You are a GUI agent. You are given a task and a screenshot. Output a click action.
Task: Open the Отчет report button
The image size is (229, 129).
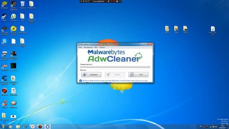pyautogui.click(x=138, y=75)
